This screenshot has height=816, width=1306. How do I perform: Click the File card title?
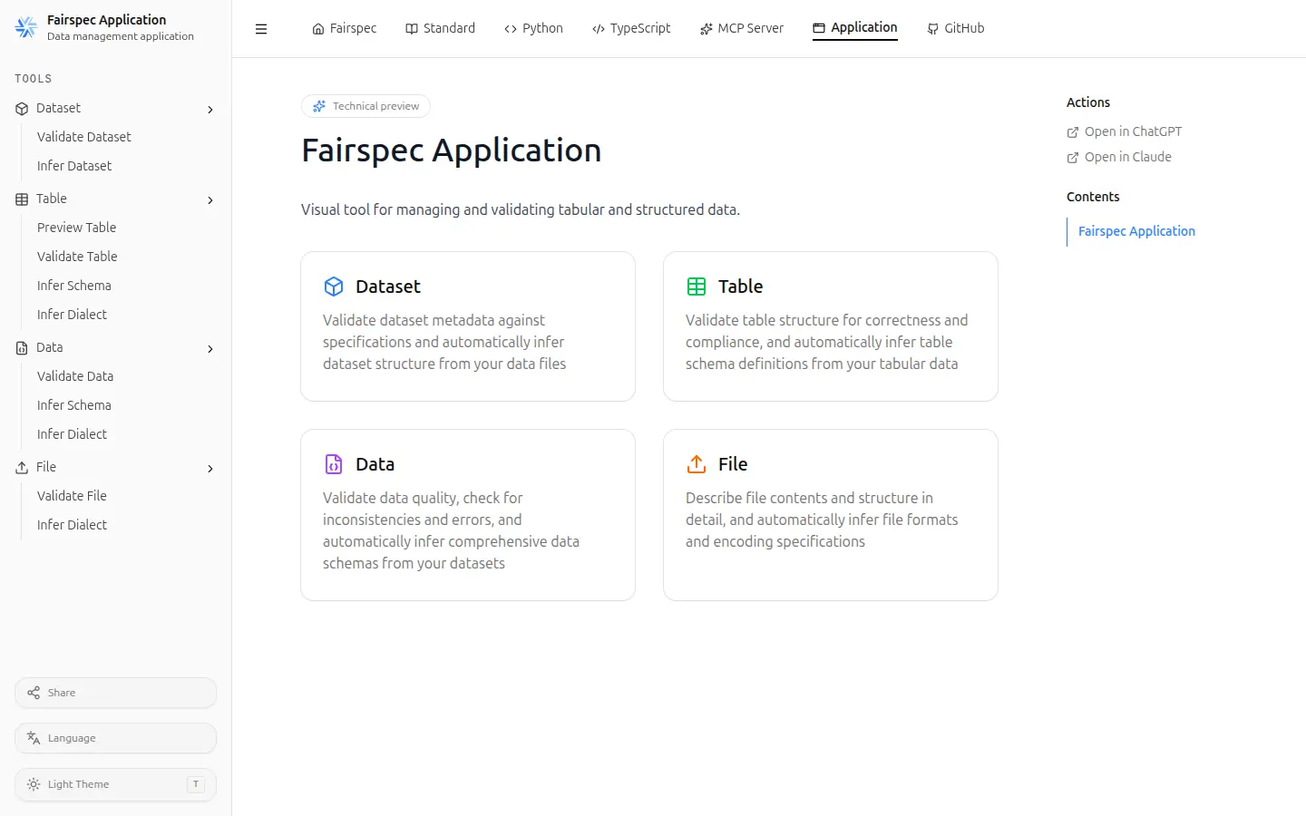pyautogui.click(x=733, y=464)
